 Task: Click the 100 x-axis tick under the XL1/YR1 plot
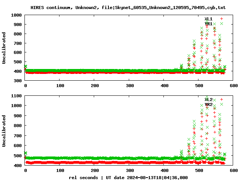(60, 86)
